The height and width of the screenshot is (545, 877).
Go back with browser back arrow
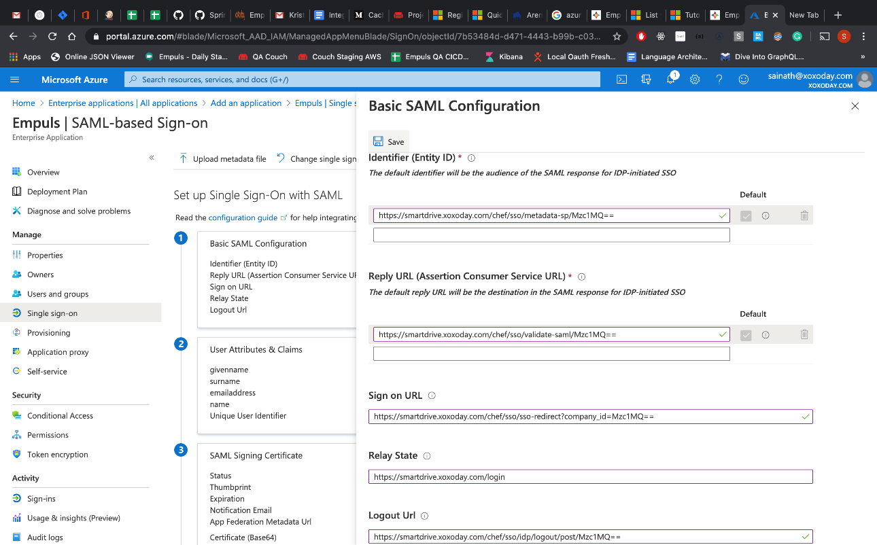[14, 36]
